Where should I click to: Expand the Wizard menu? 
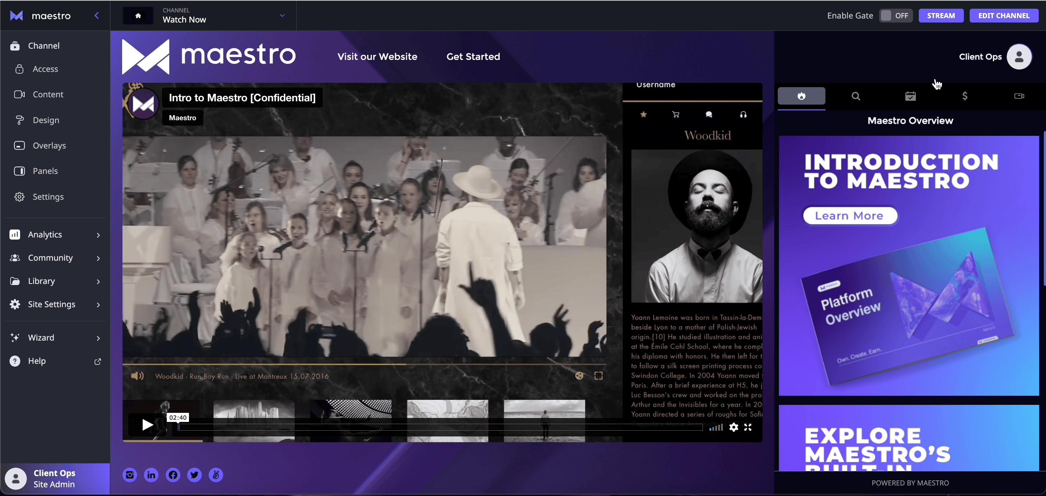click(55, 337)
